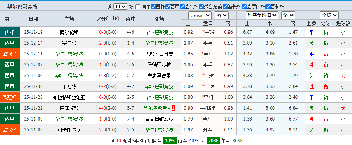The height and width of the screenshot is (145, 352).
Task: Click the blue 40% 赢率 value
Action: coord(193,141)
